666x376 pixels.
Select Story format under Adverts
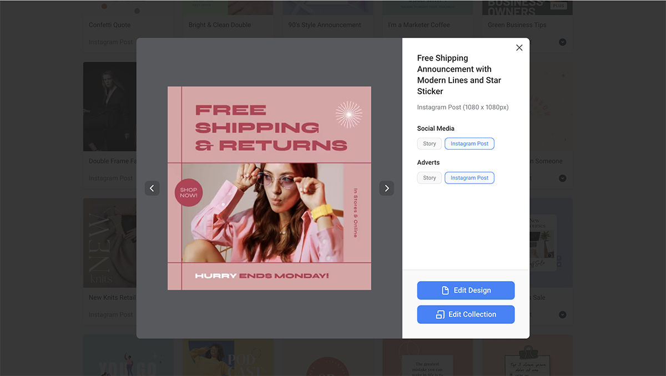tap(429, 177)
